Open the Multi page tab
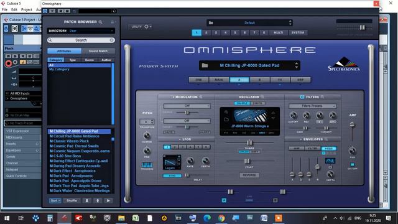Viewport: 398px width, 224px height. click(x=278, y=32)
